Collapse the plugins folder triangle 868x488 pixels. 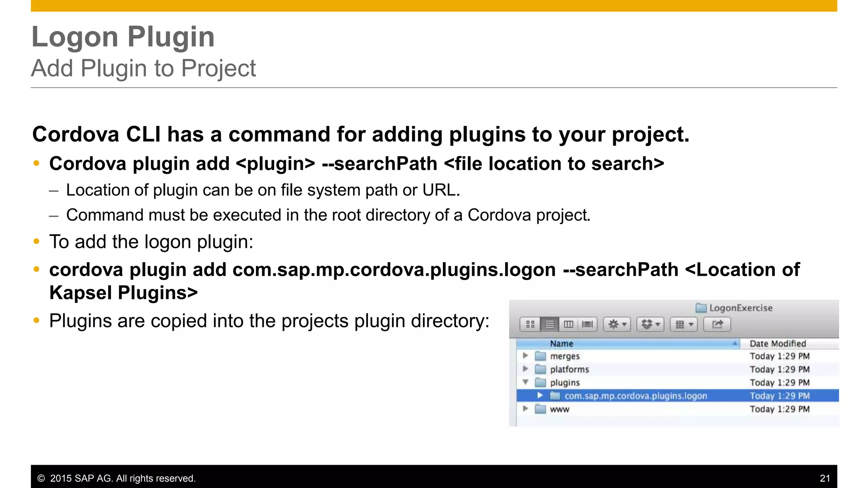526,382
